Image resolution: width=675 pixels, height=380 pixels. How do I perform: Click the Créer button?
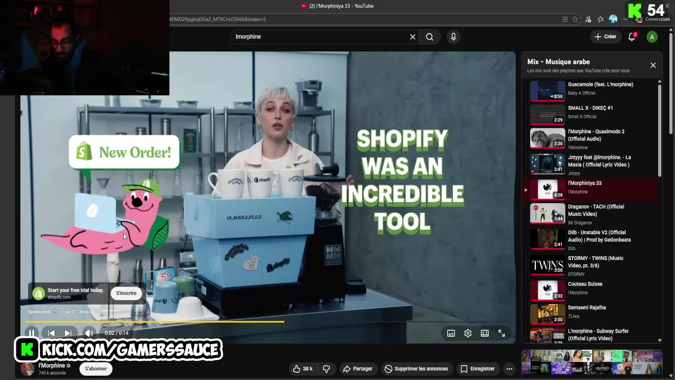605,36
